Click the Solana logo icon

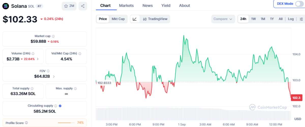pos(6,6)
